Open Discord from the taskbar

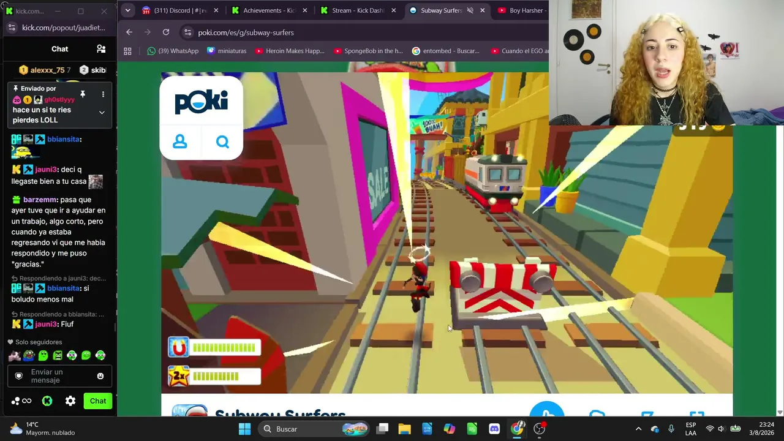click(x=494, y=429)
